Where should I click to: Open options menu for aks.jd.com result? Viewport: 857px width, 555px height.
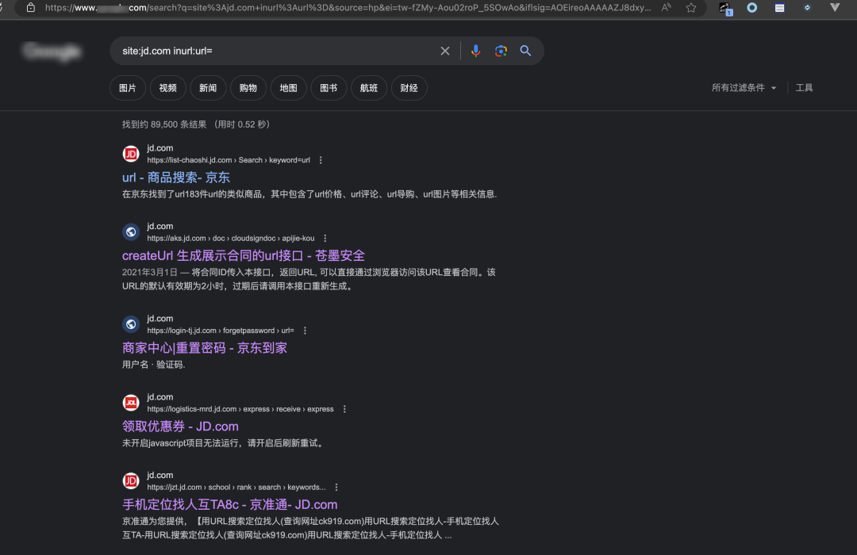tap(325, 238)
